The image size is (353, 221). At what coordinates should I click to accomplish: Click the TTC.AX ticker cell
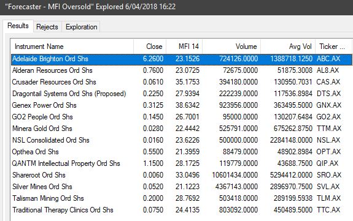tap(328, 210)
